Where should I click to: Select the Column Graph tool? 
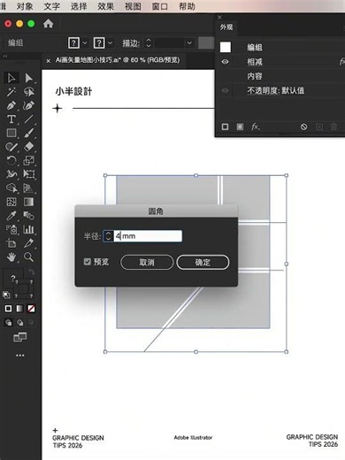(28, 229)
